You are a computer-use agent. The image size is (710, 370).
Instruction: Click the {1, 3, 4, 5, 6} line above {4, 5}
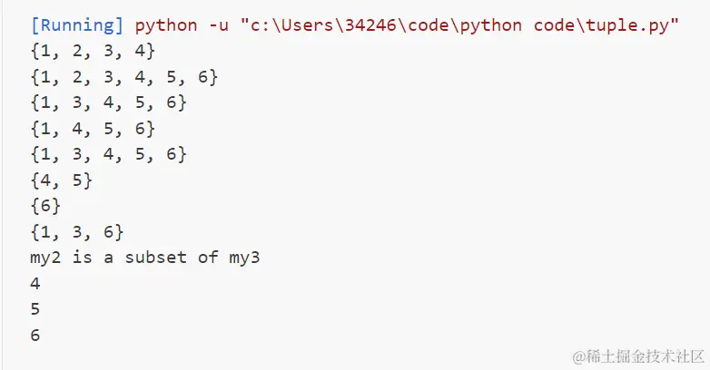coord(108,154)
